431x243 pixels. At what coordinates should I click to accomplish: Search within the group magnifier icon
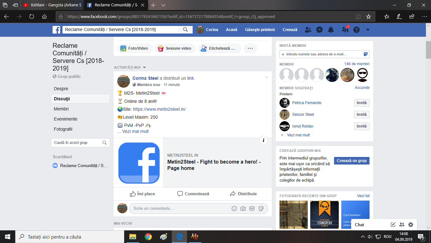pyautogui.click(x=105, y=143)
